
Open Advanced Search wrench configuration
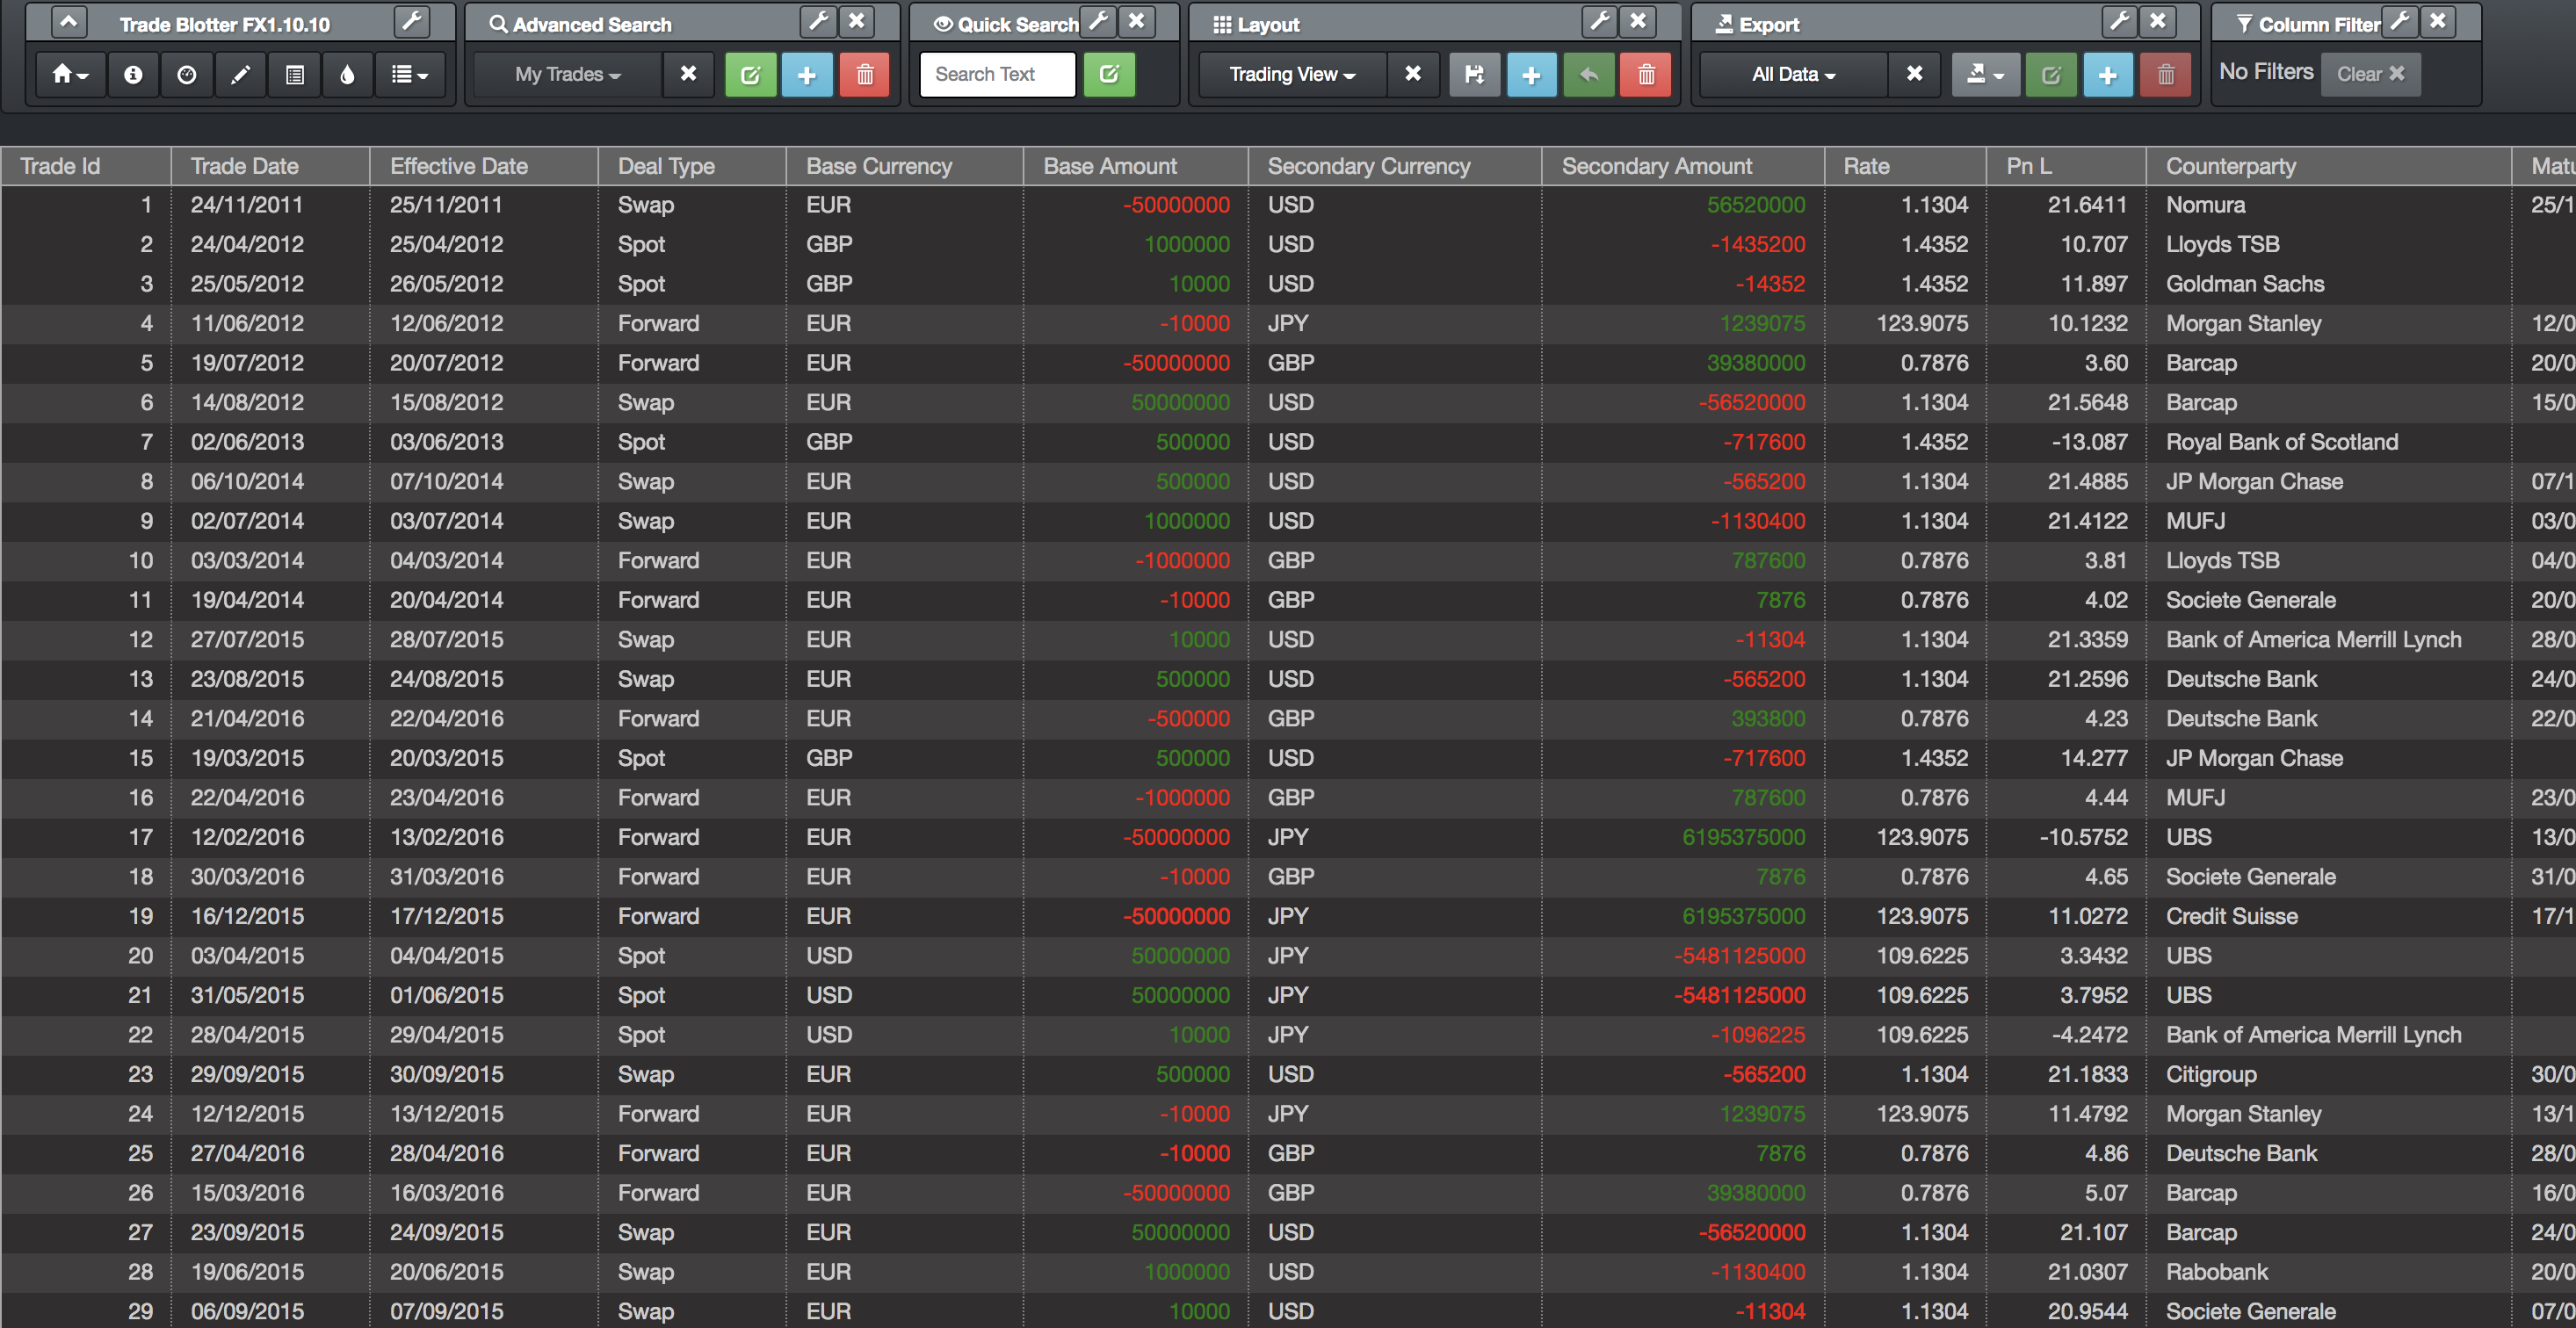(818, 22)
